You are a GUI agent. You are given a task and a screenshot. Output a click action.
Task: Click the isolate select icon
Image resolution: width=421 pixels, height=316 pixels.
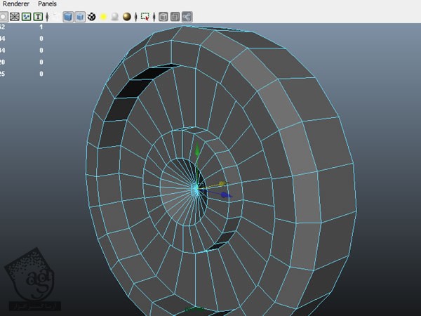coord(145,17)
